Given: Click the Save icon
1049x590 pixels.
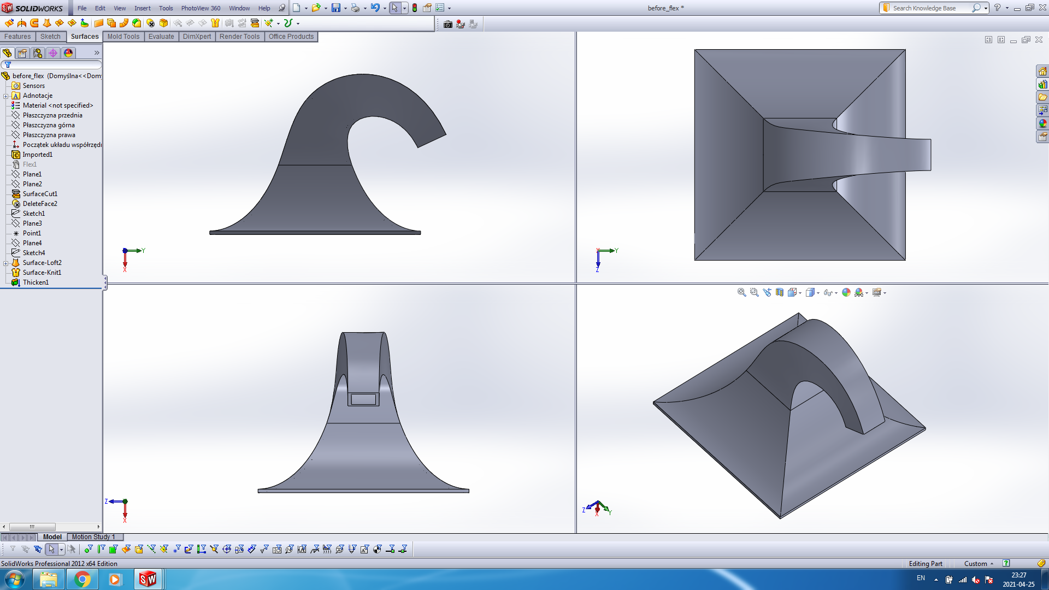Looking at the screenshot, I should pyautogui.click(x=336, y=8).
